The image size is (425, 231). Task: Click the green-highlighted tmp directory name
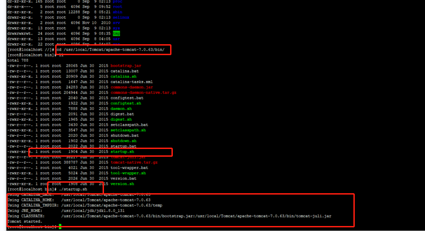pos(116,34)
